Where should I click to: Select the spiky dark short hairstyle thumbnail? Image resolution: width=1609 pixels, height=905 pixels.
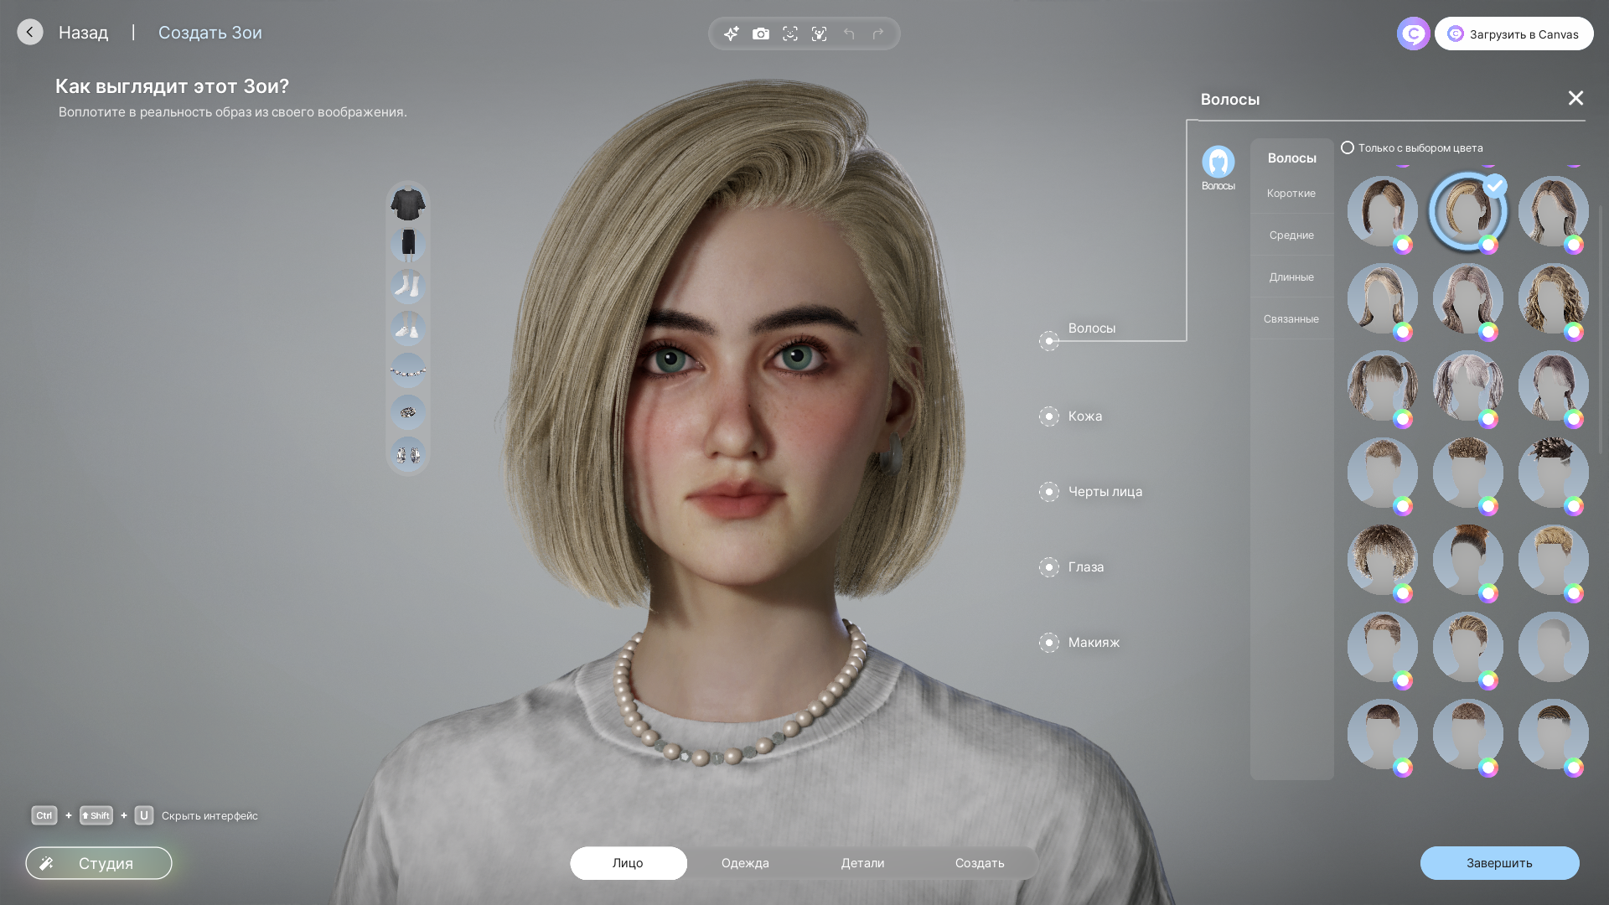click(x=1553, y=473)
